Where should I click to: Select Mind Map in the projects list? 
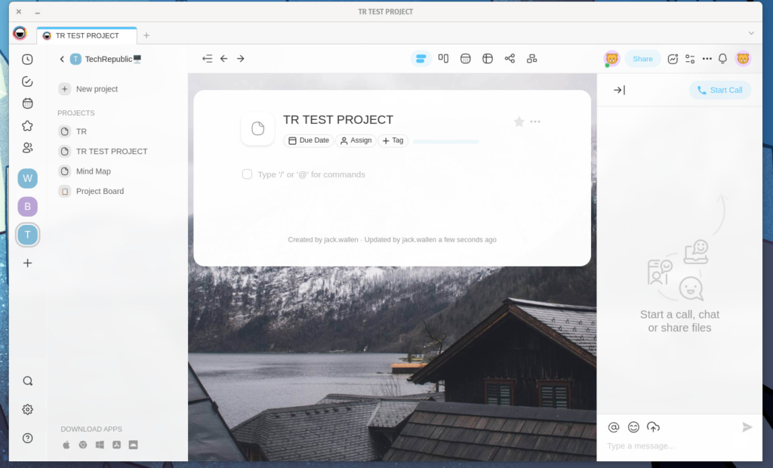[x=93, y=171]
